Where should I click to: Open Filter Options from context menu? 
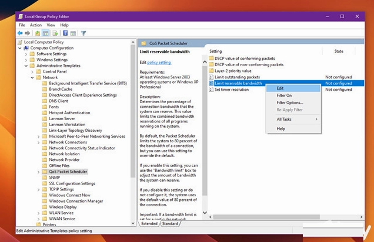coord(293,103)
